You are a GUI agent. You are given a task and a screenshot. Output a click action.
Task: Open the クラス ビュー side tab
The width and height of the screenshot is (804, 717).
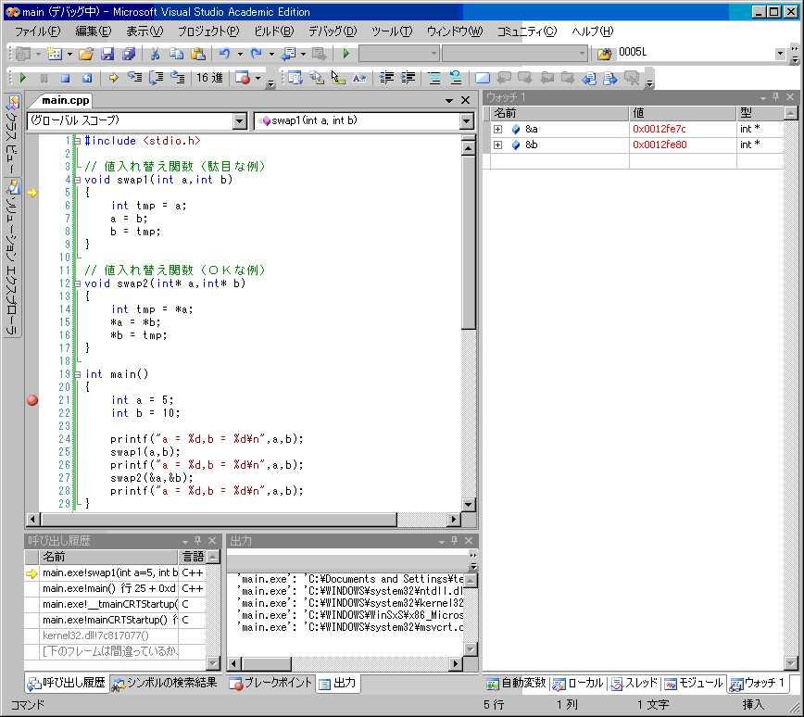(12, 135)
